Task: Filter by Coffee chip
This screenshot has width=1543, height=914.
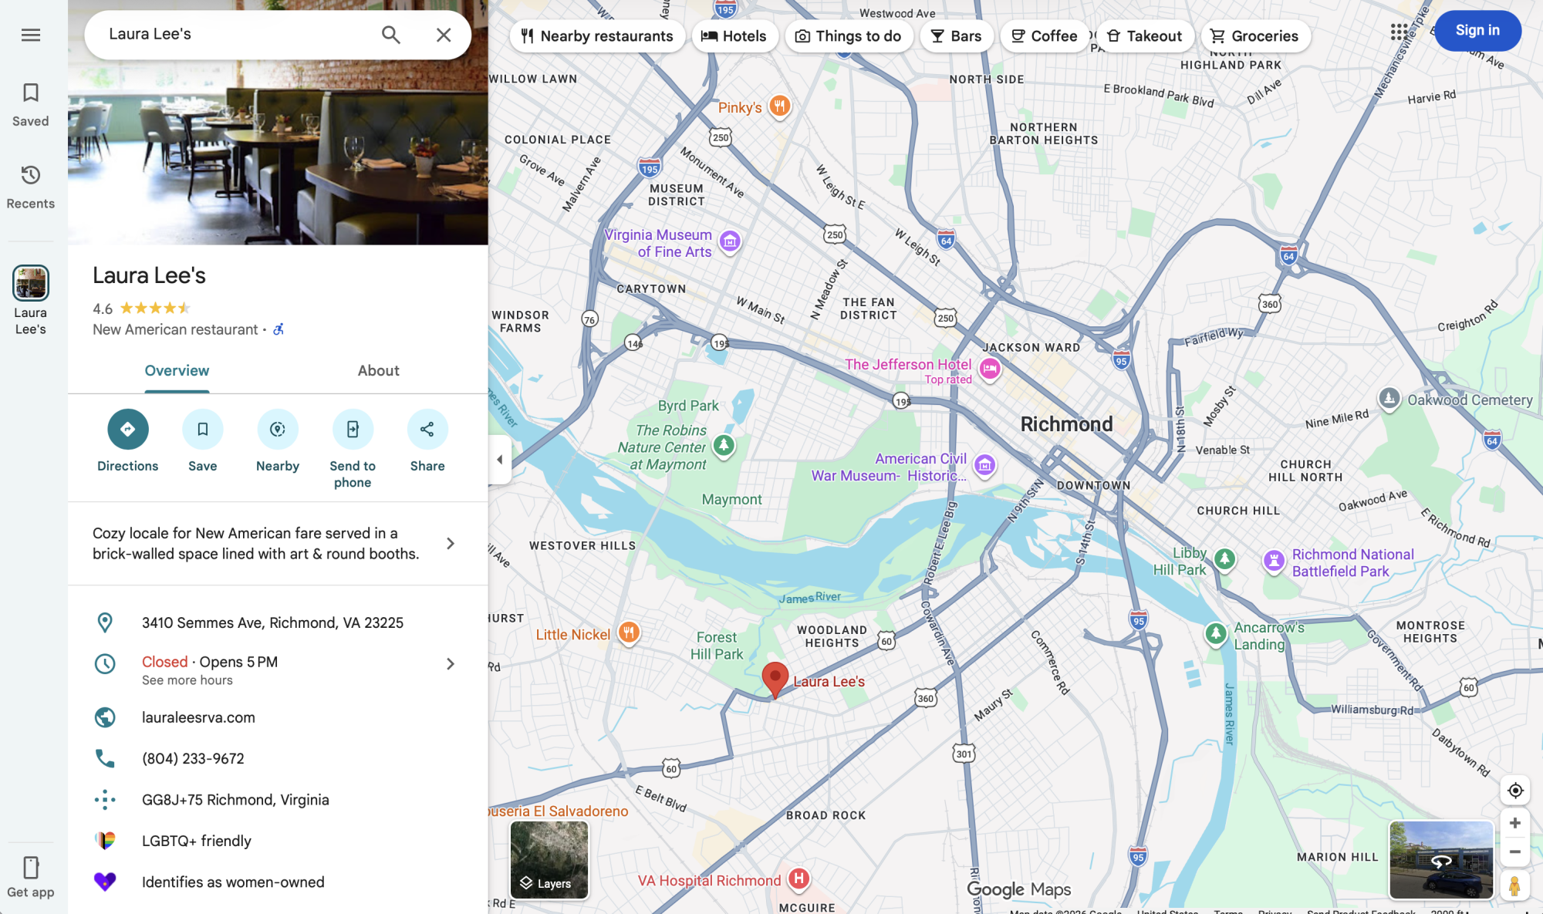Action: point(1045,36)
